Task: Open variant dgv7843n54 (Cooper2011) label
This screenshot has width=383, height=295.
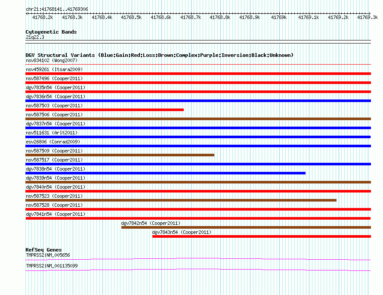Action: pos(182,232)
